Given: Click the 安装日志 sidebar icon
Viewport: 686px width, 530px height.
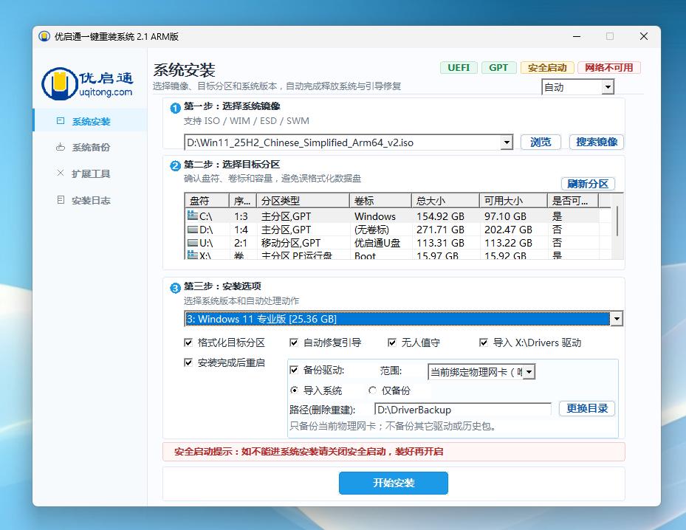Looking at the screenshot, I should point(61,200).
